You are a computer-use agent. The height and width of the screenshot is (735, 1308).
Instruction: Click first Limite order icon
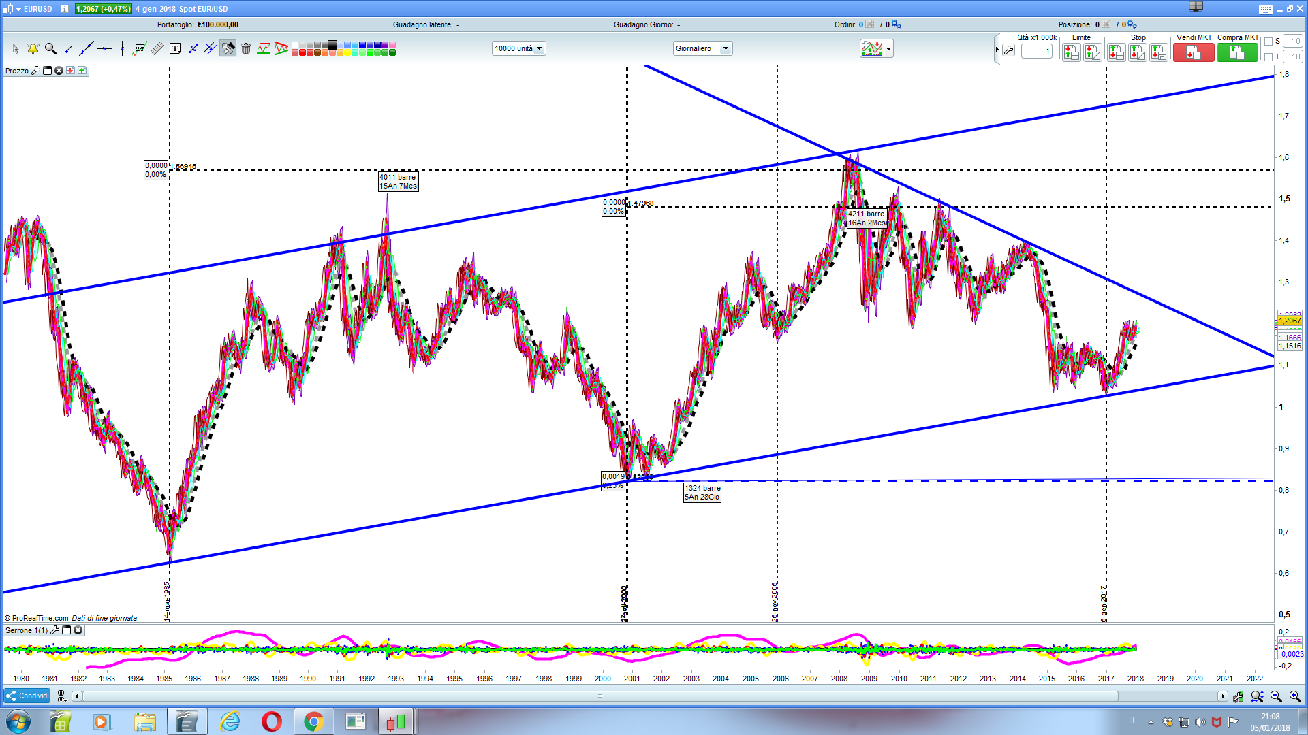click(1071, 52)
